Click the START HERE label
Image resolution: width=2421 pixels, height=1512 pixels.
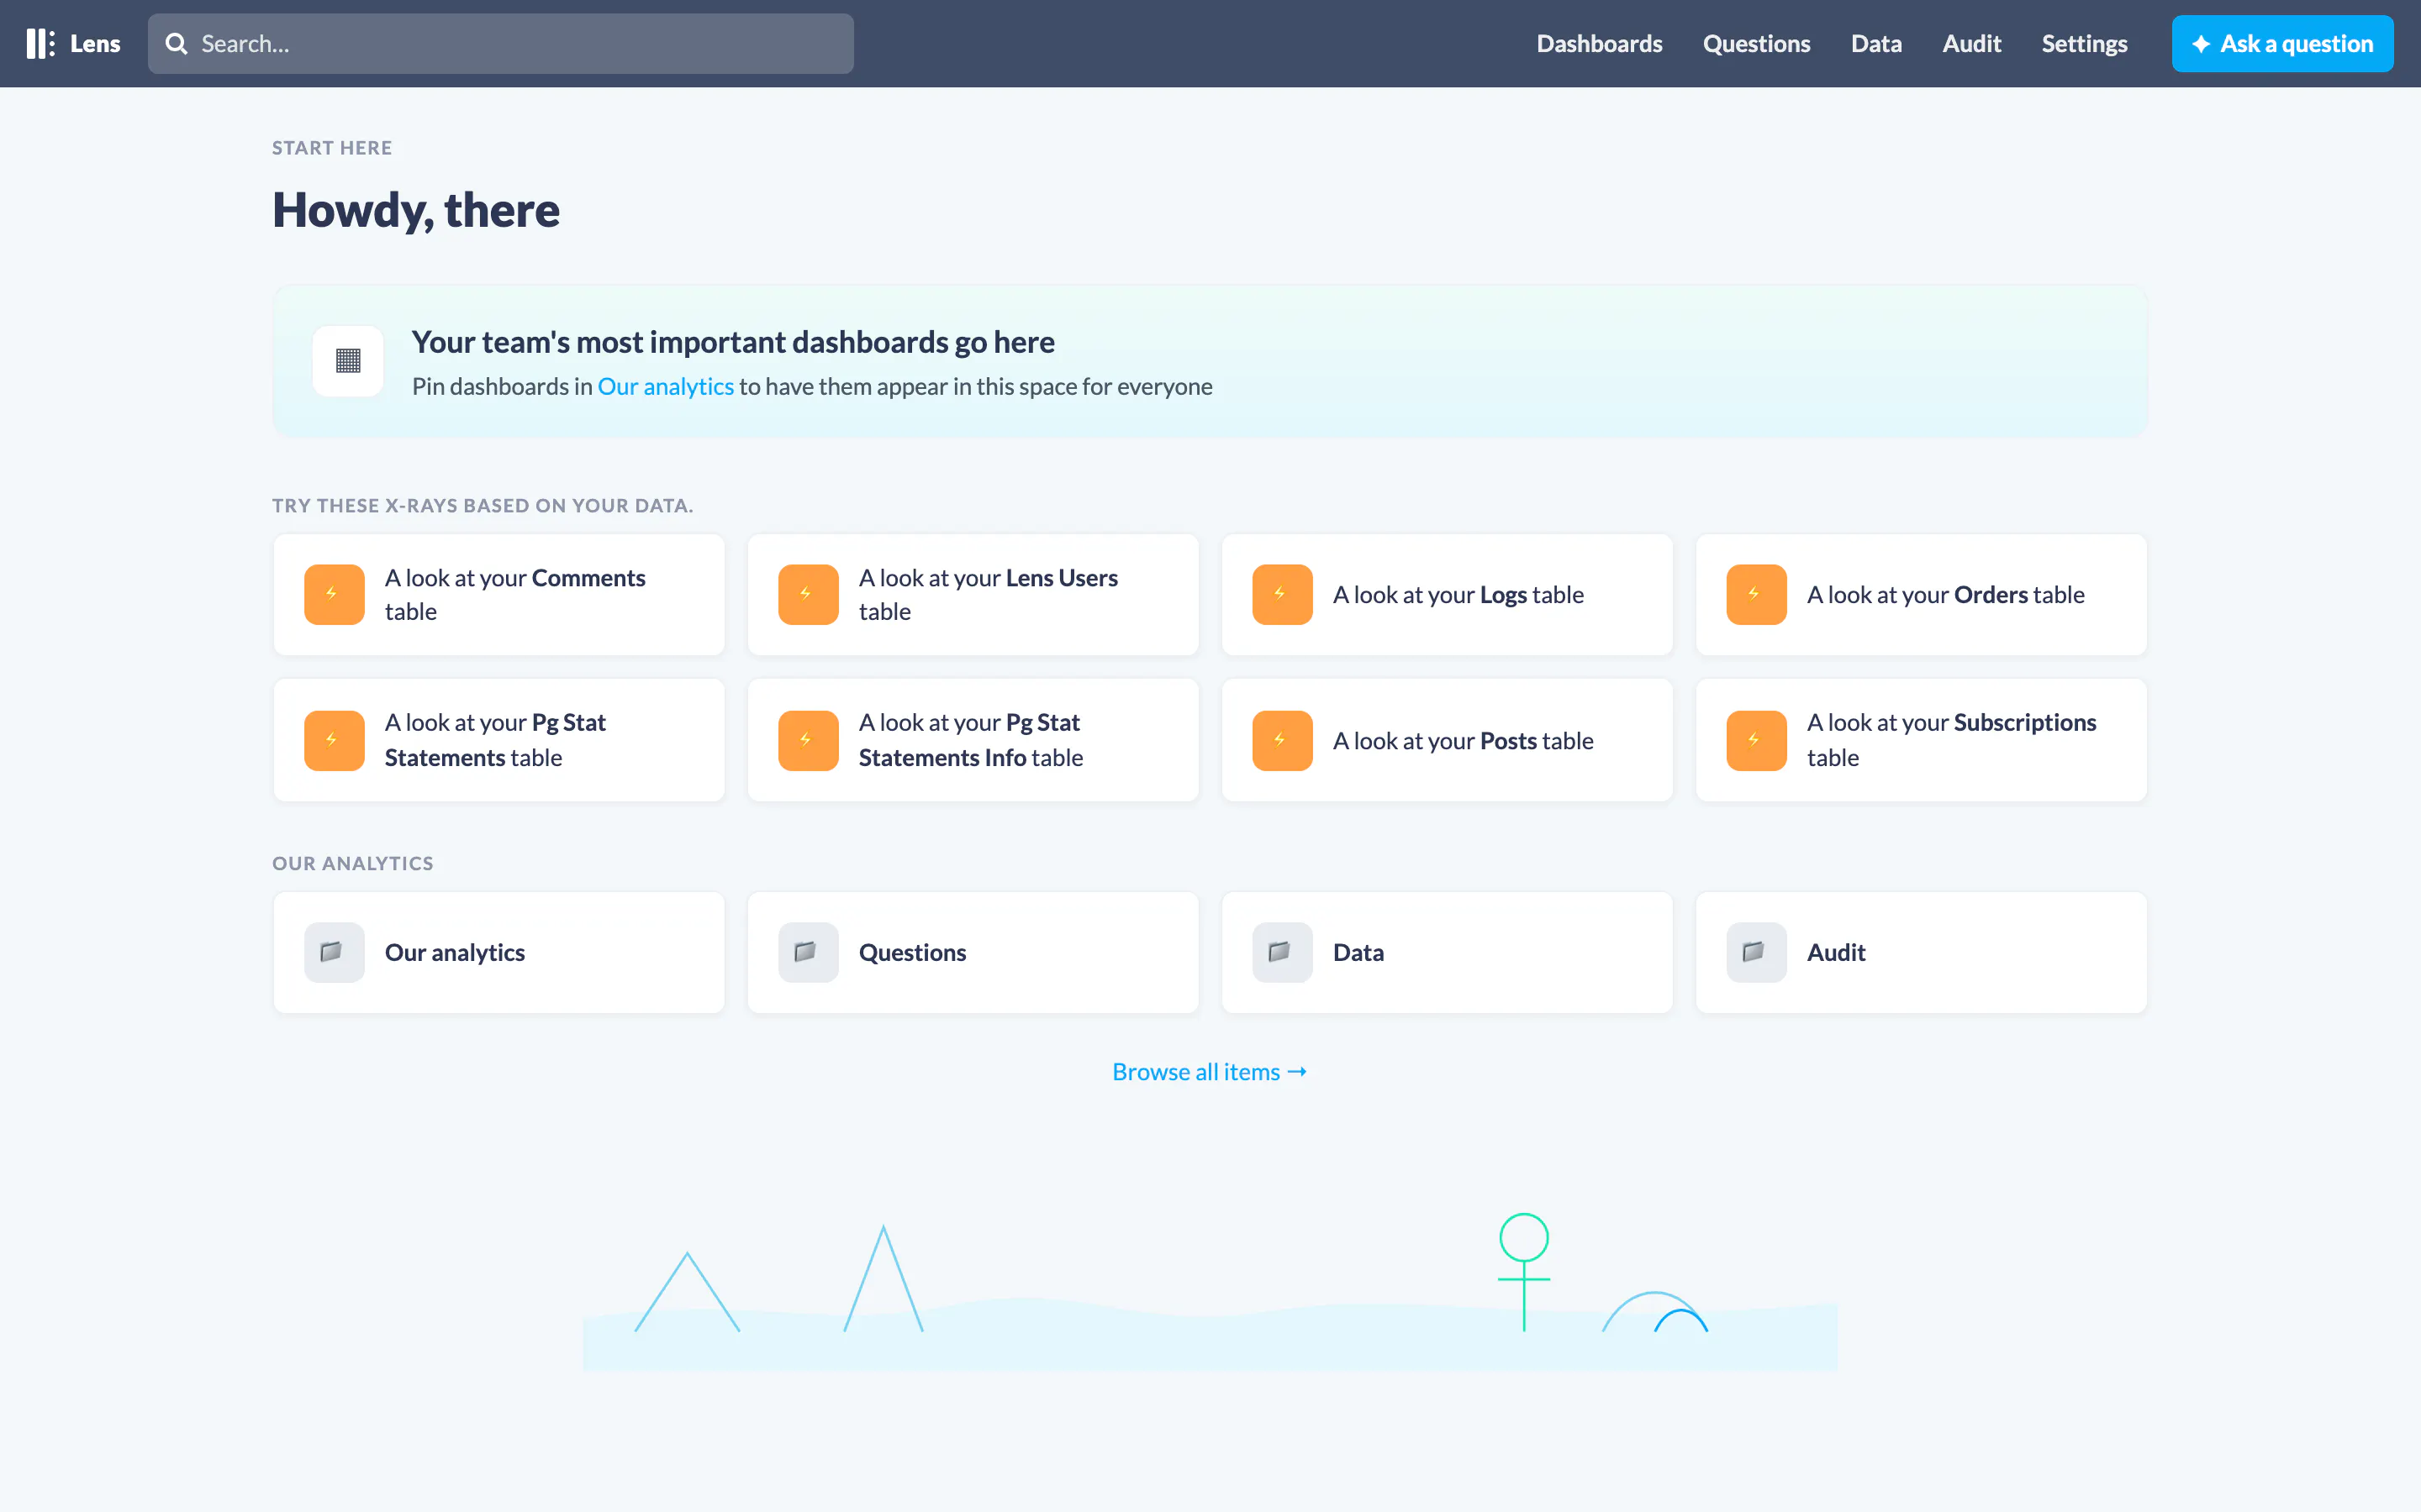pos(332,148)
